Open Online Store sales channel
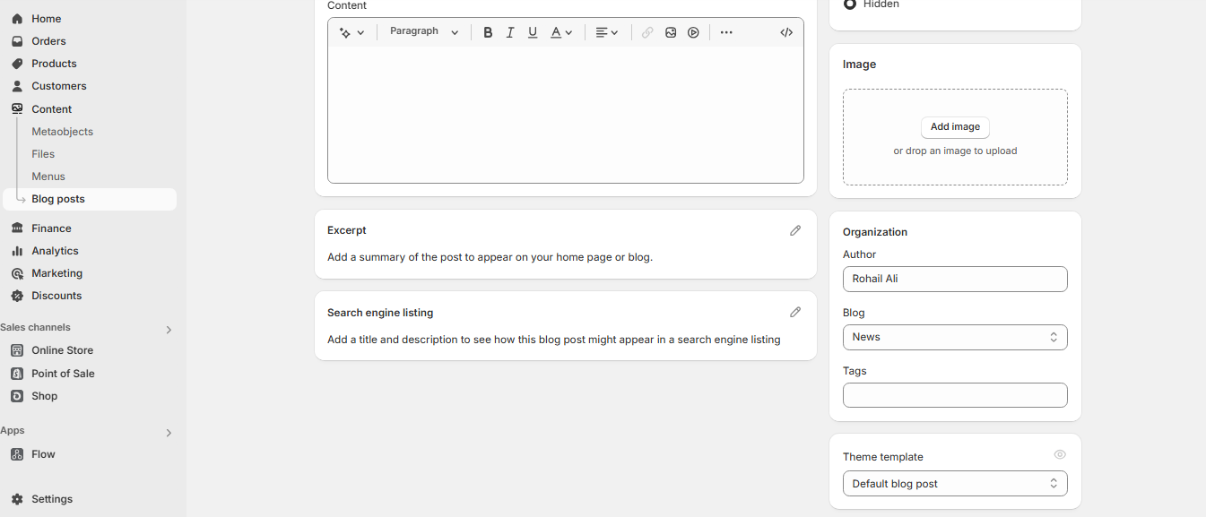 pos(62,350)
